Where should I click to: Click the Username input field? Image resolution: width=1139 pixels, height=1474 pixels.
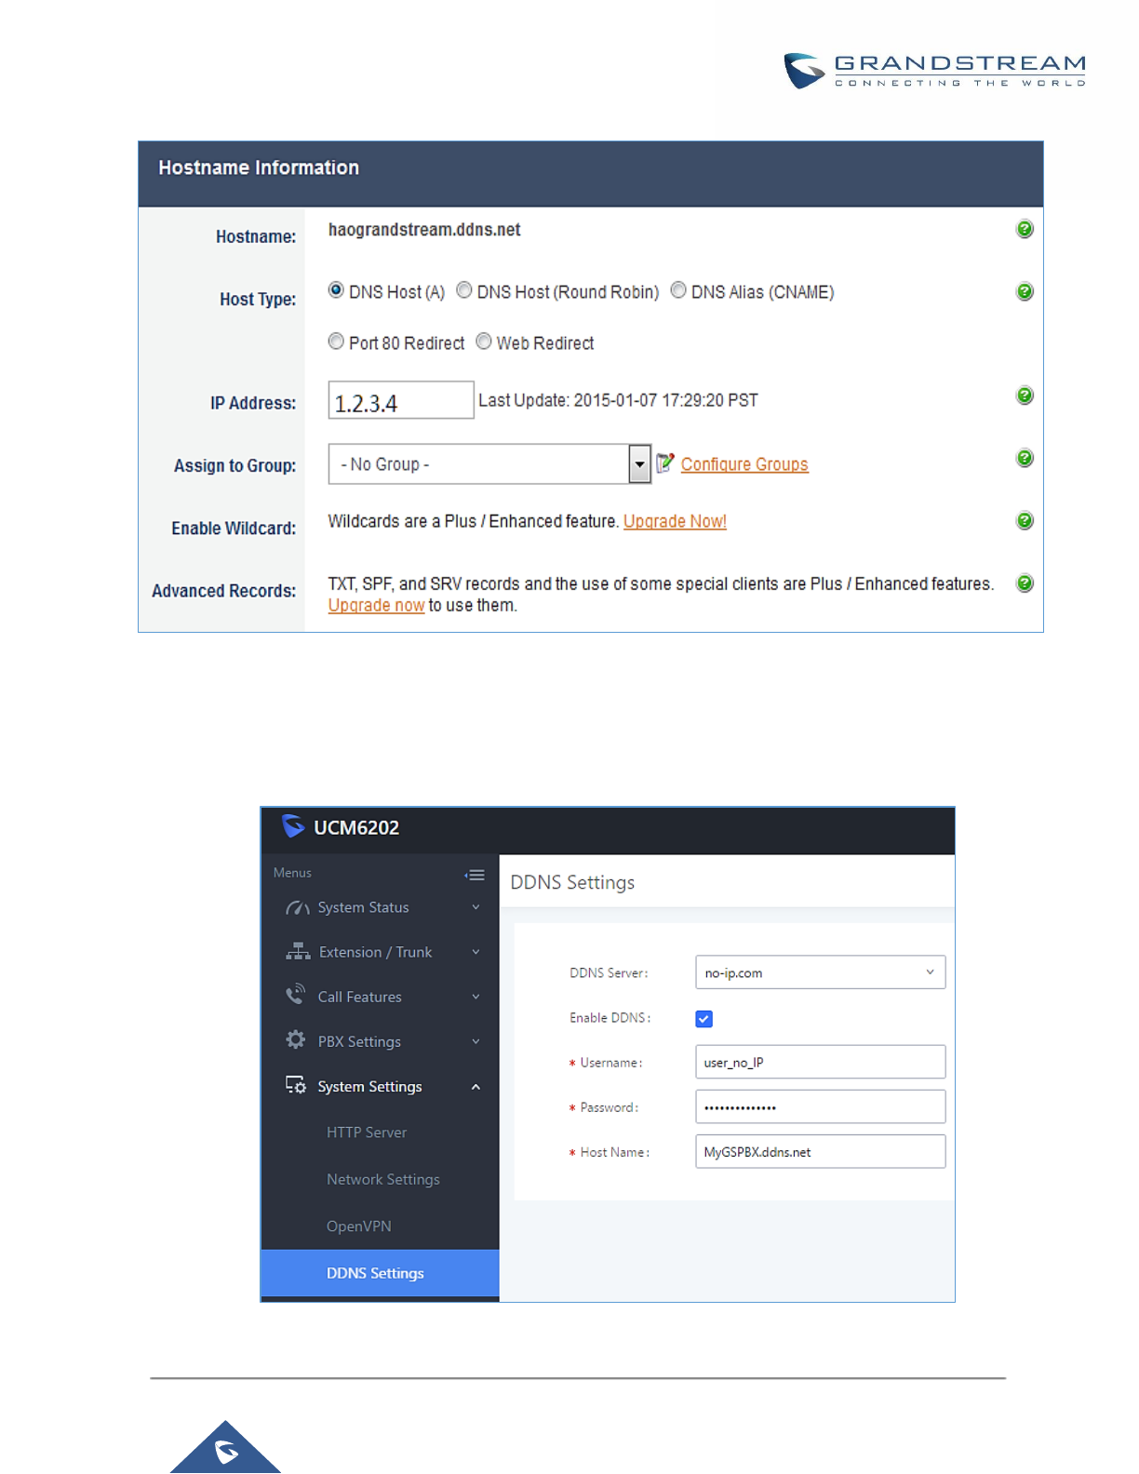[820, 1062]
